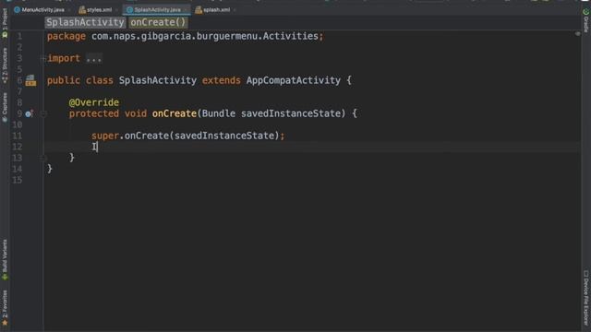Screen dimensions: 591x332
Task: Open the Structure tool window
Action: 5,65
